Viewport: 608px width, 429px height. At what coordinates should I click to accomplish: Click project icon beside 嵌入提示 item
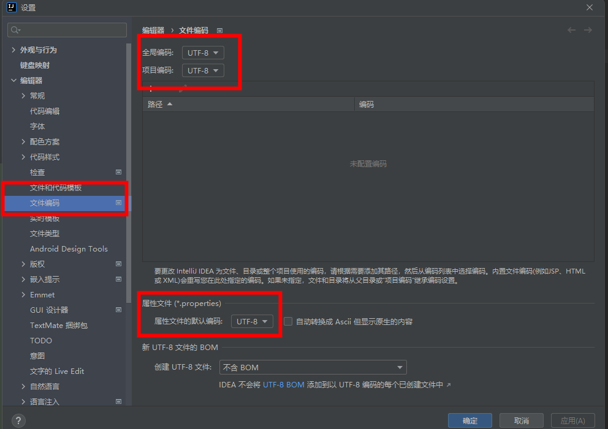[119, 279]
